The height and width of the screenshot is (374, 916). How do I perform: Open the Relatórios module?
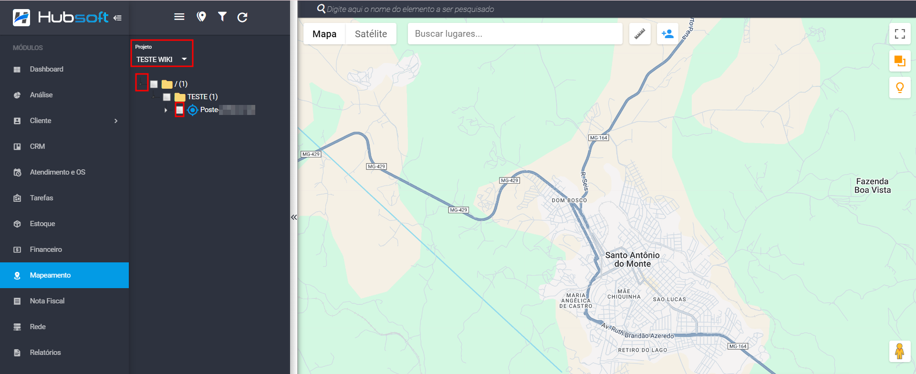64,353
